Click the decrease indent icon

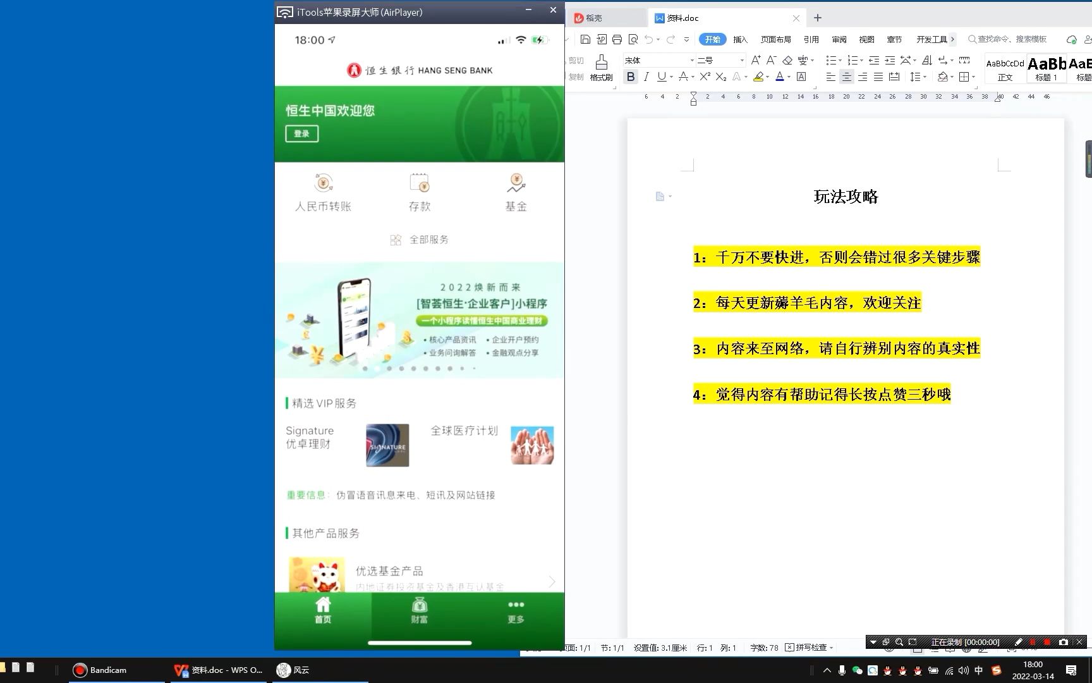tap(874, 60)
